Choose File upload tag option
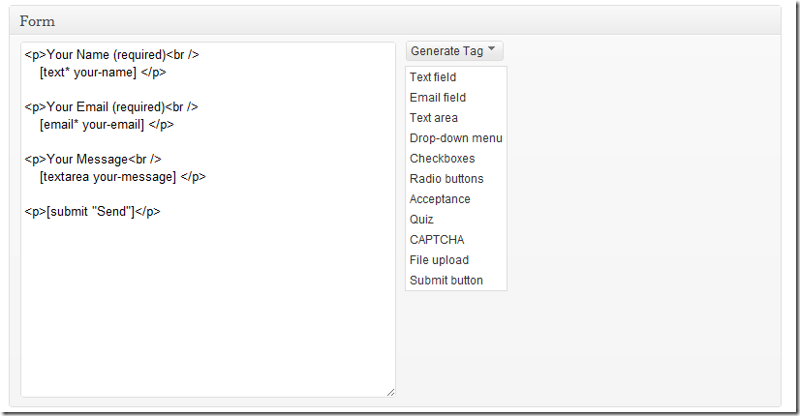The image size is (800, 416). [439, 260]
